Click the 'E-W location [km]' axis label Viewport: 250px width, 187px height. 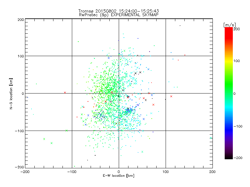click(118, 175)
